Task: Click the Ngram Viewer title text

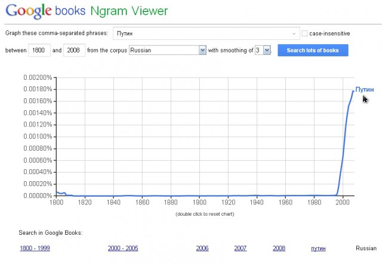Action: click(x=129, y=11)
